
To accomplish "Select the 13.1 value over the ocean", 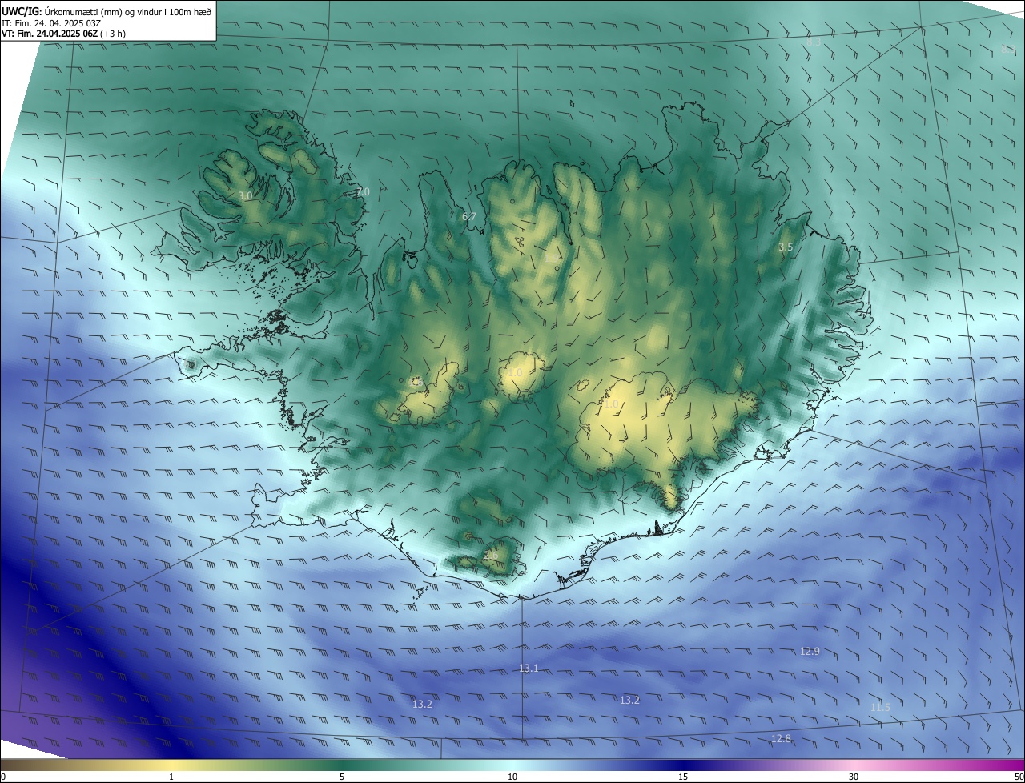I will coord(529,668).
